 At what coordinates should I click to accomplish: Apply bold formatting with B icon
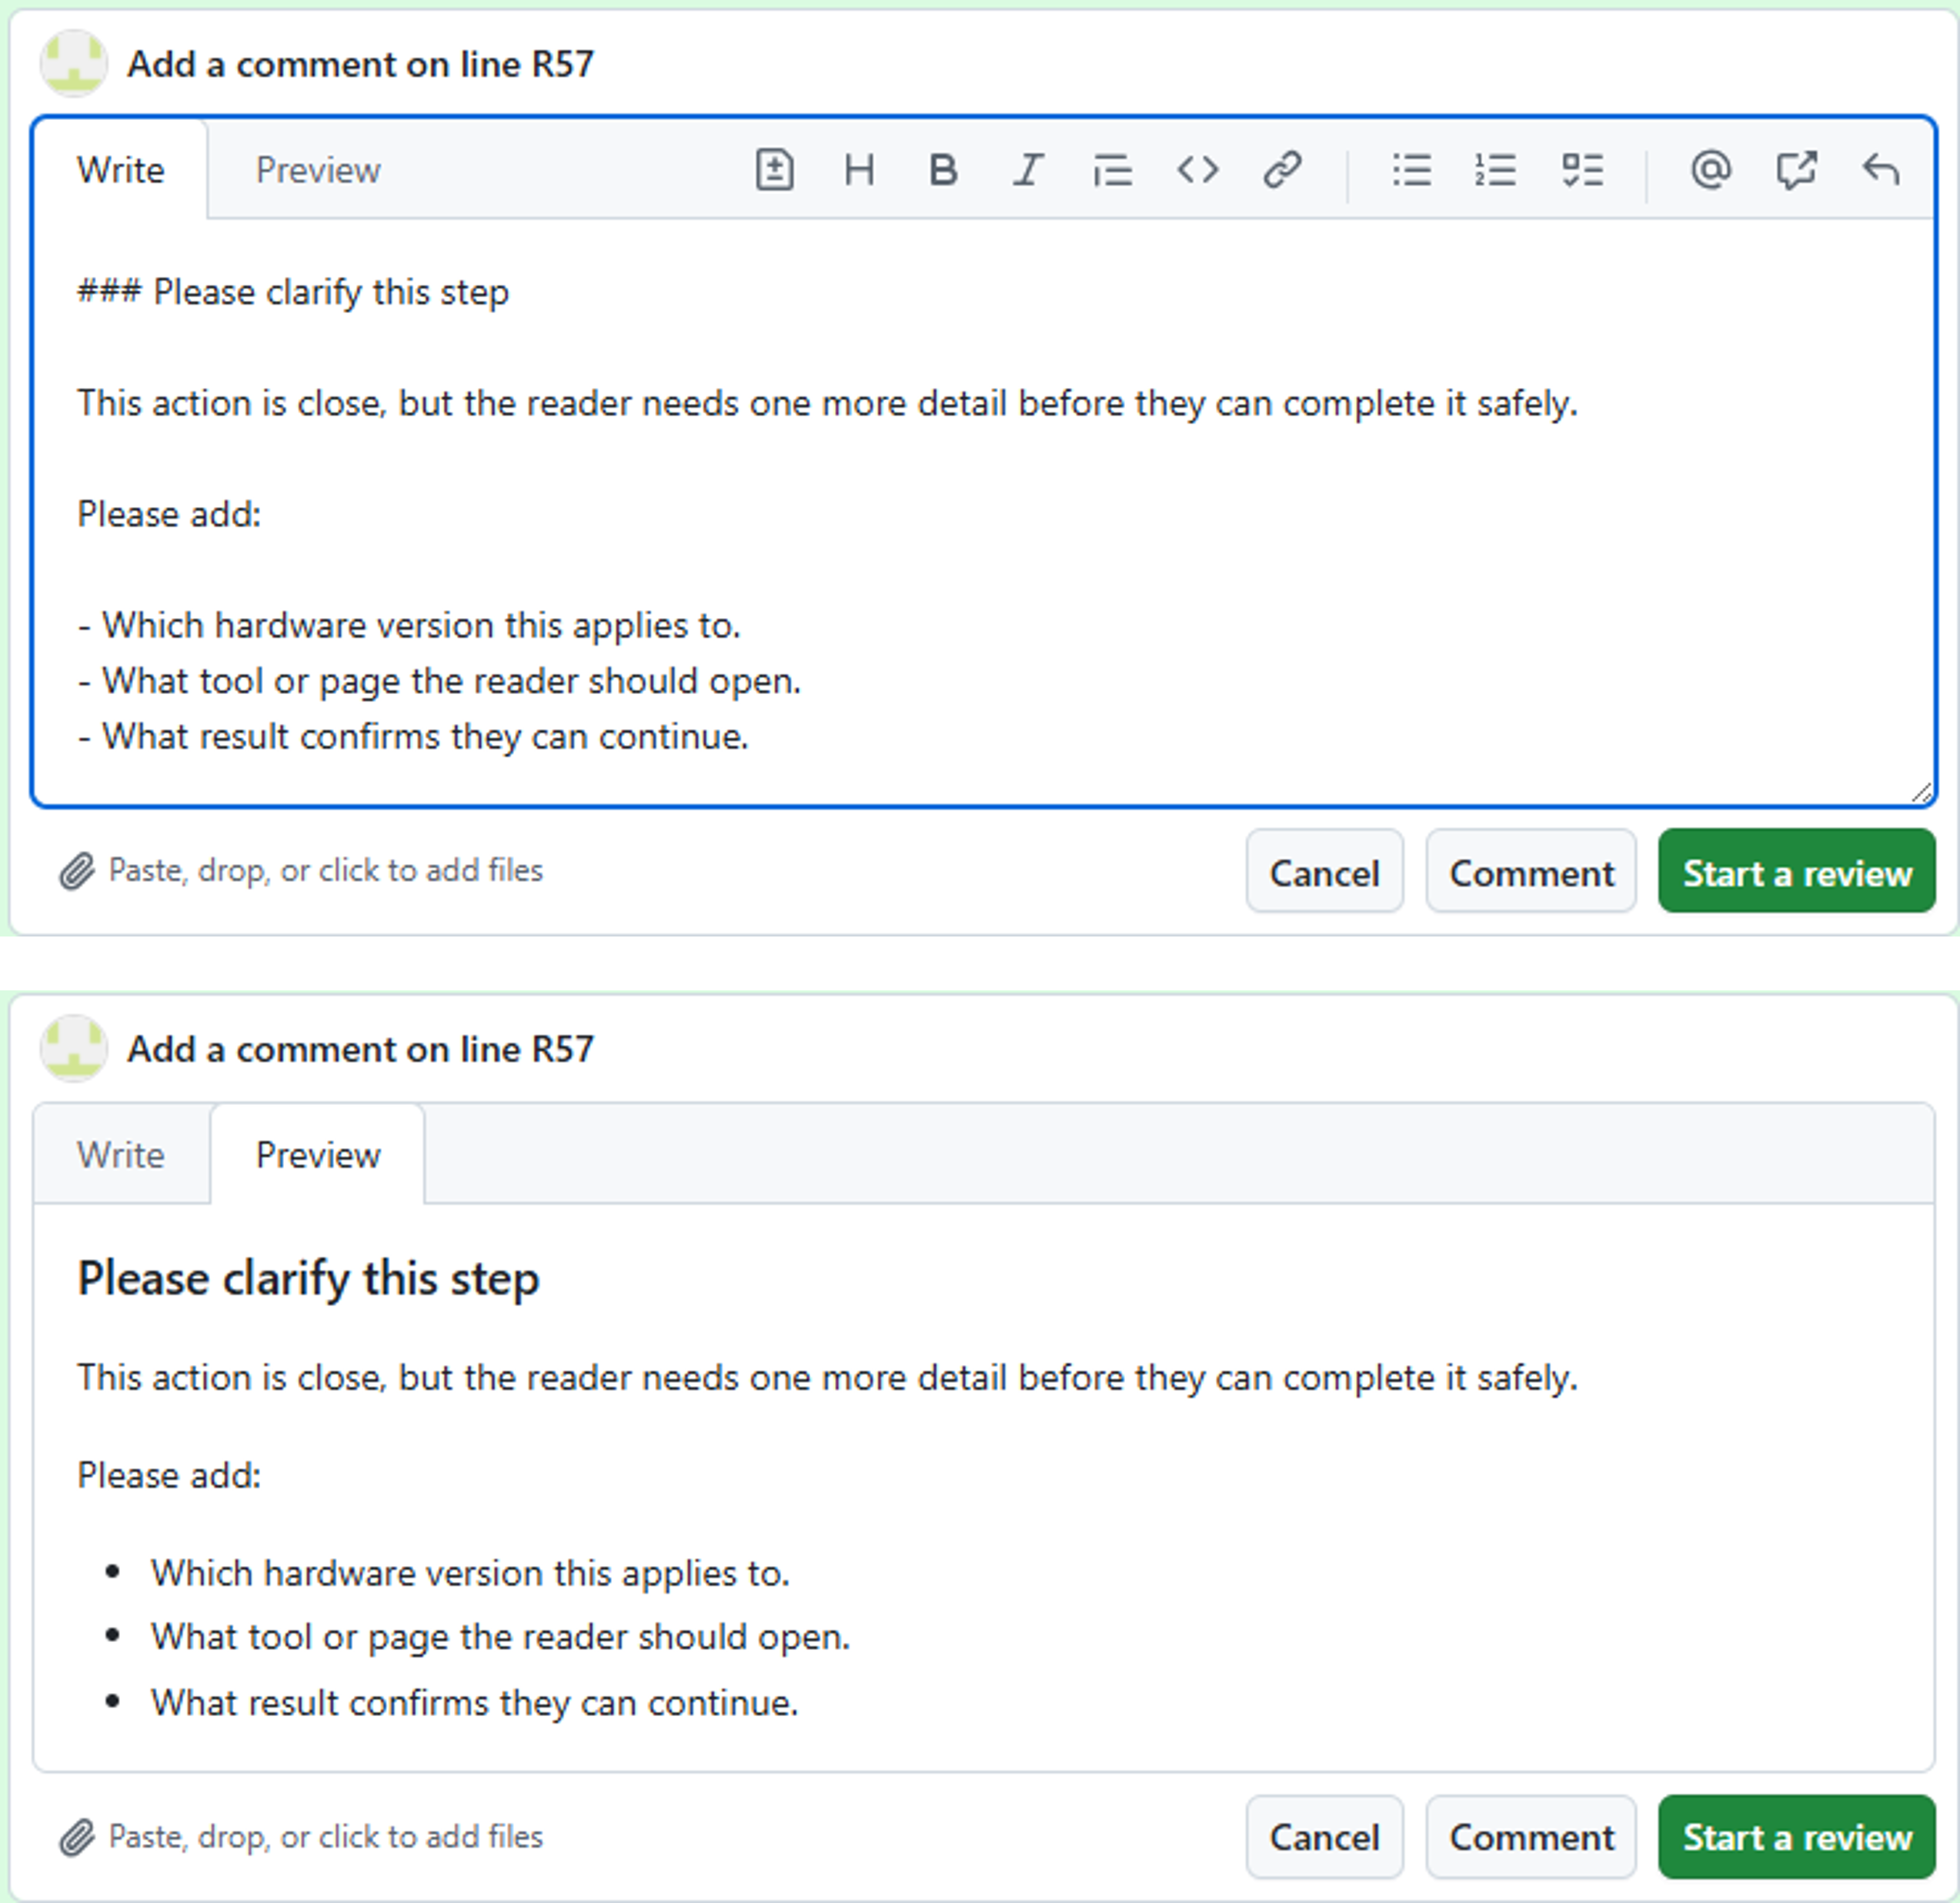point(943,170)
